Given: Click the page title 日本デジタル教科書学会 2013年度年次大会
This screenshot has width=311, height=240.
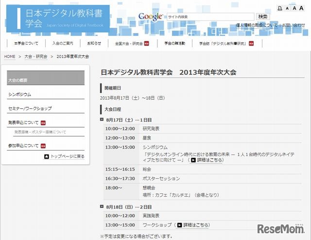Looking at the screenshot, I should (x=169, y=72).
